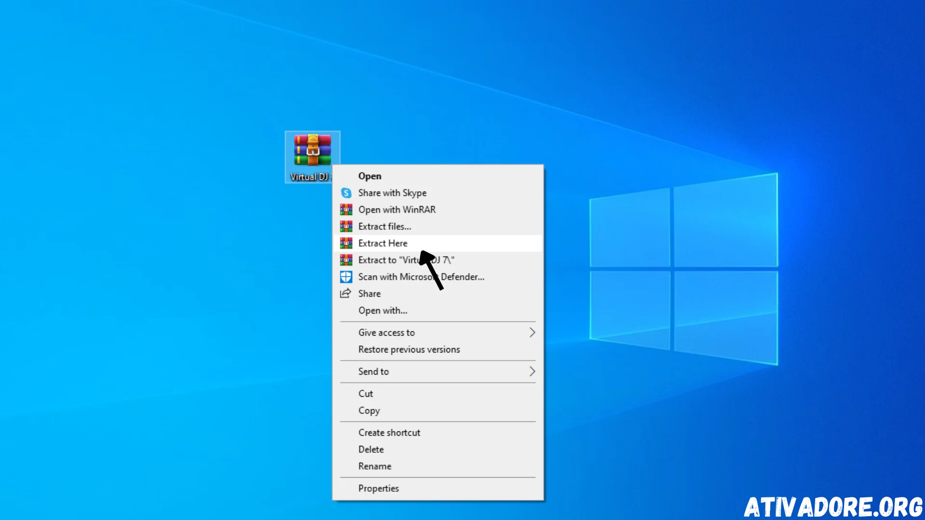The height and width of the screenshot is (520, 925).
Task: Choose Scan with Microsoft Defender
Action: click(x=437, y=277)
